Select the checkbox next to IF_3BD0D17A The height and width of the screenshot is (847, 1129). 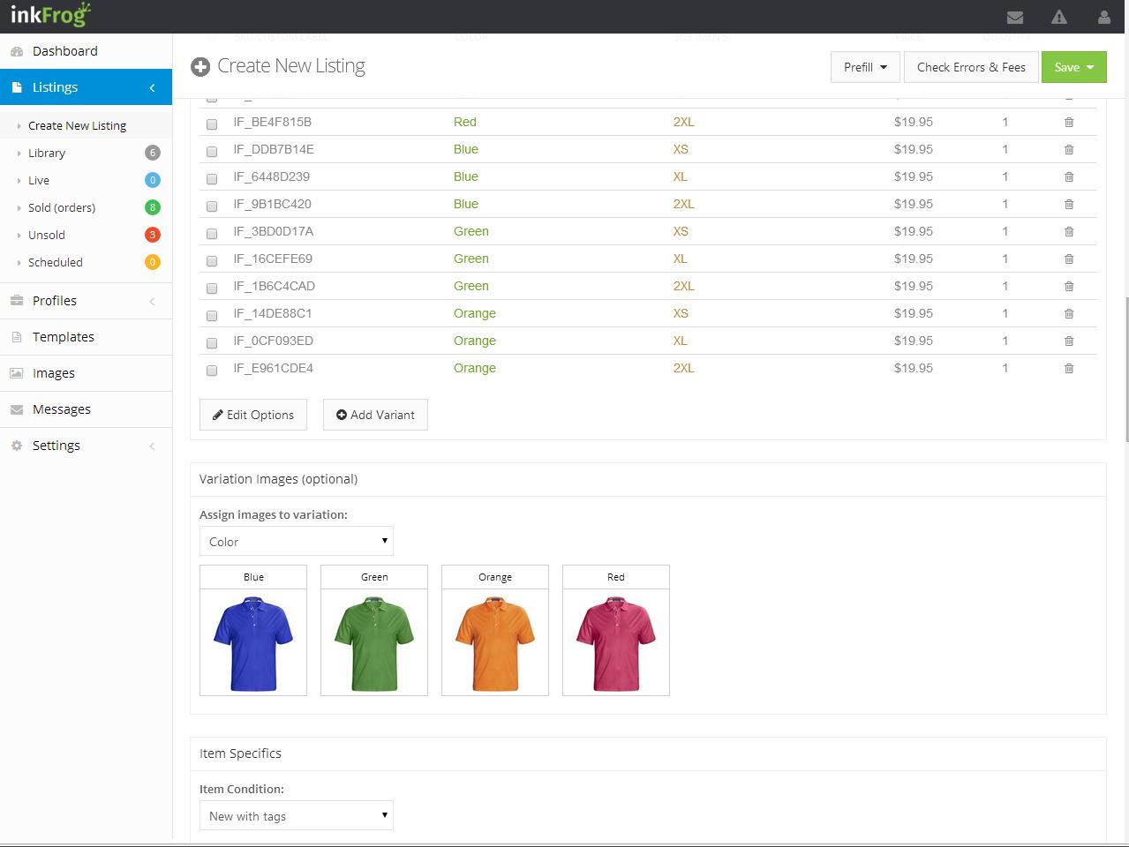pos(211,233)
